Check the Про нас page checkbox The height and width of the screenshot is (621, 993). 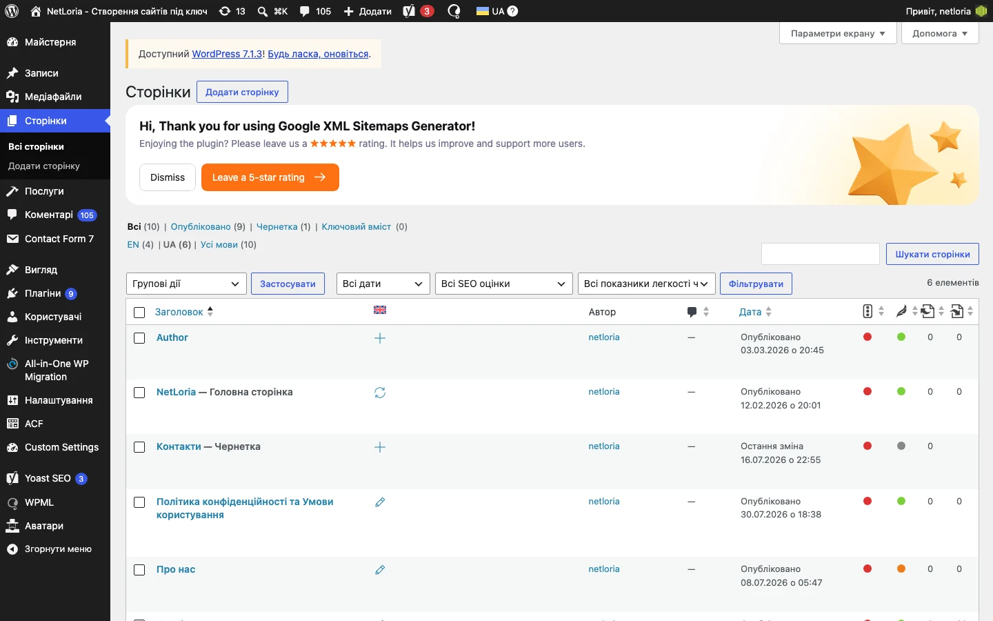tap(139, 570)
